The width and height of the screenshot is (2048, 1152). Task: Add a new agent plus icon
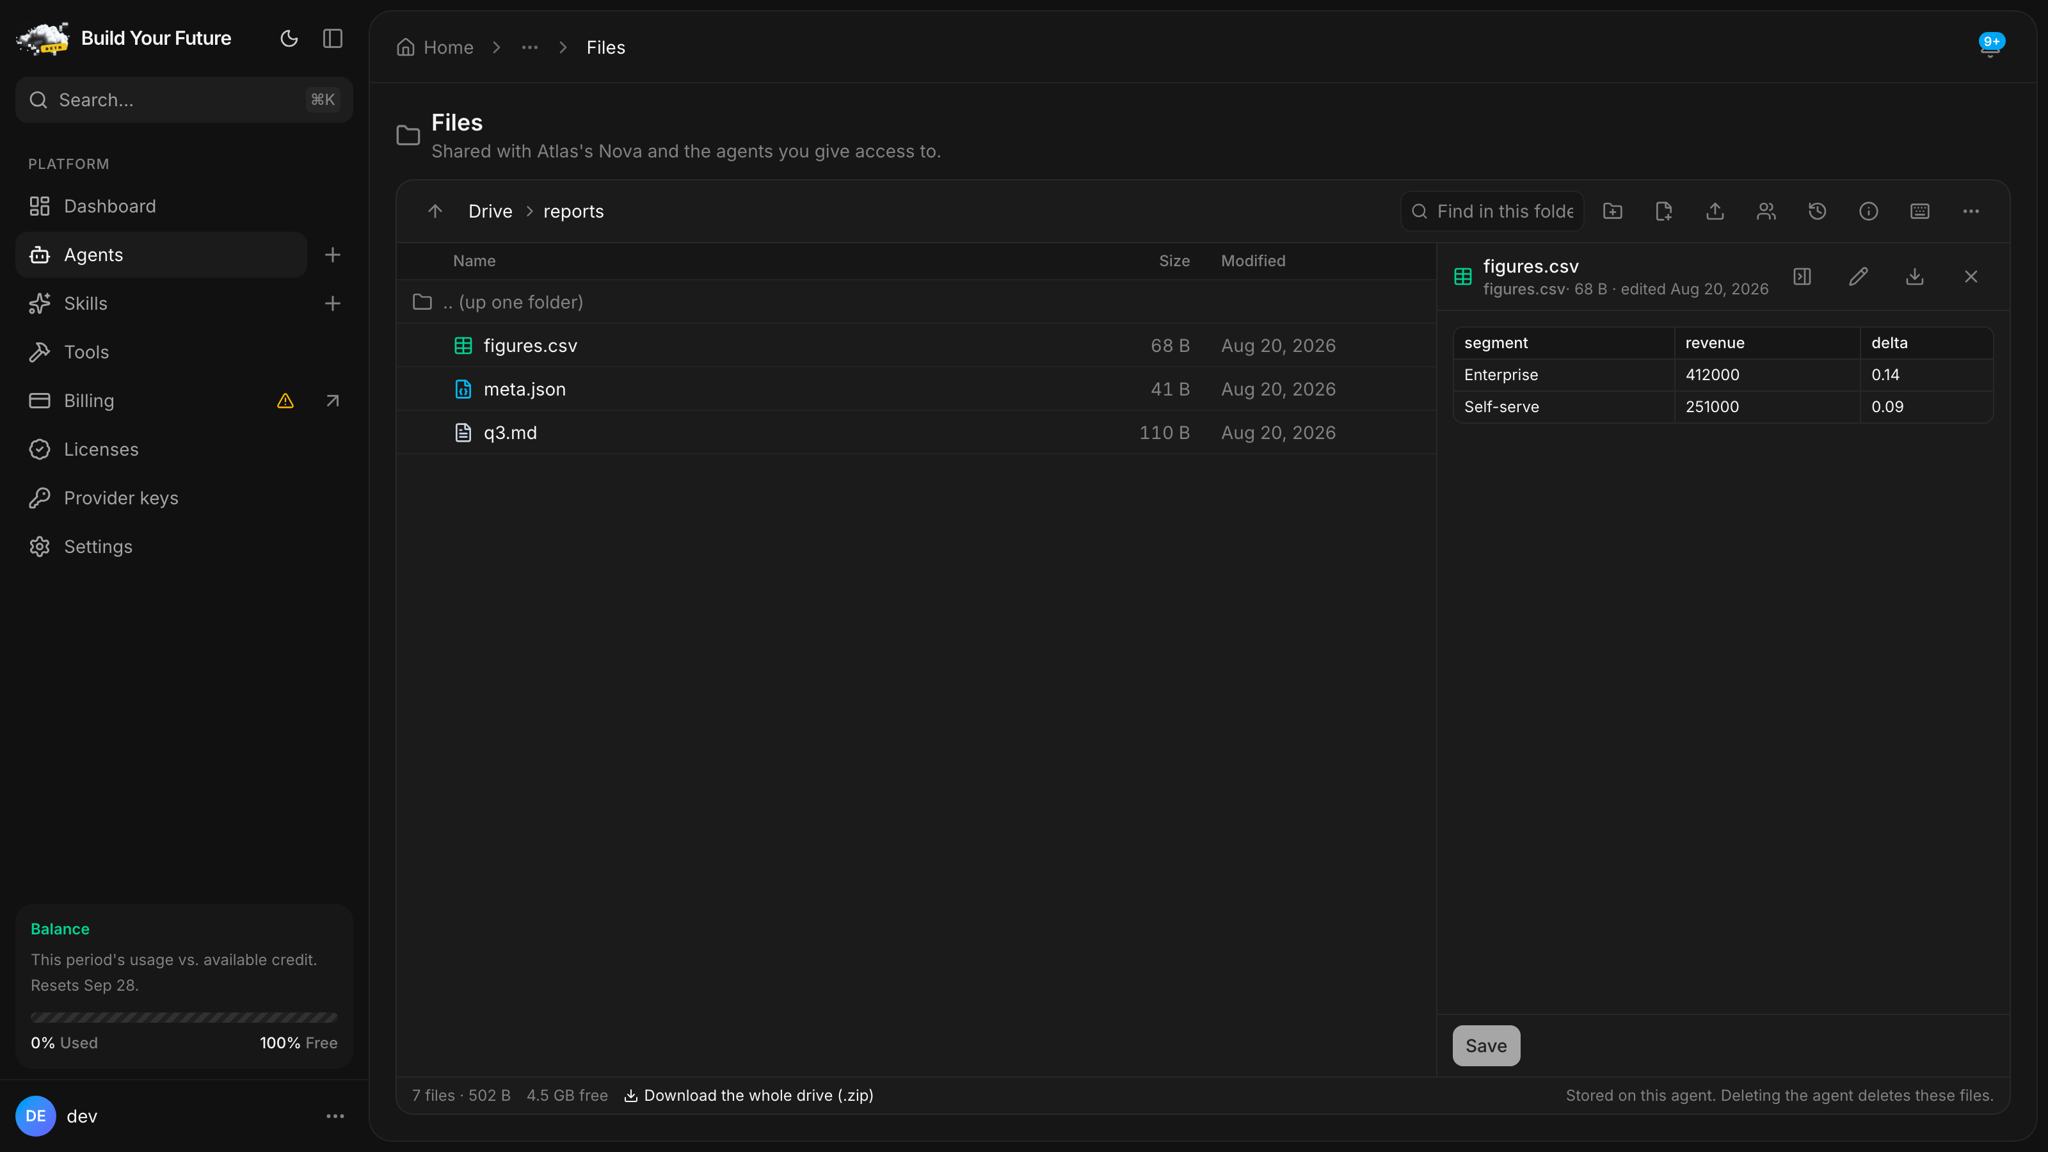tap(332, 255)
